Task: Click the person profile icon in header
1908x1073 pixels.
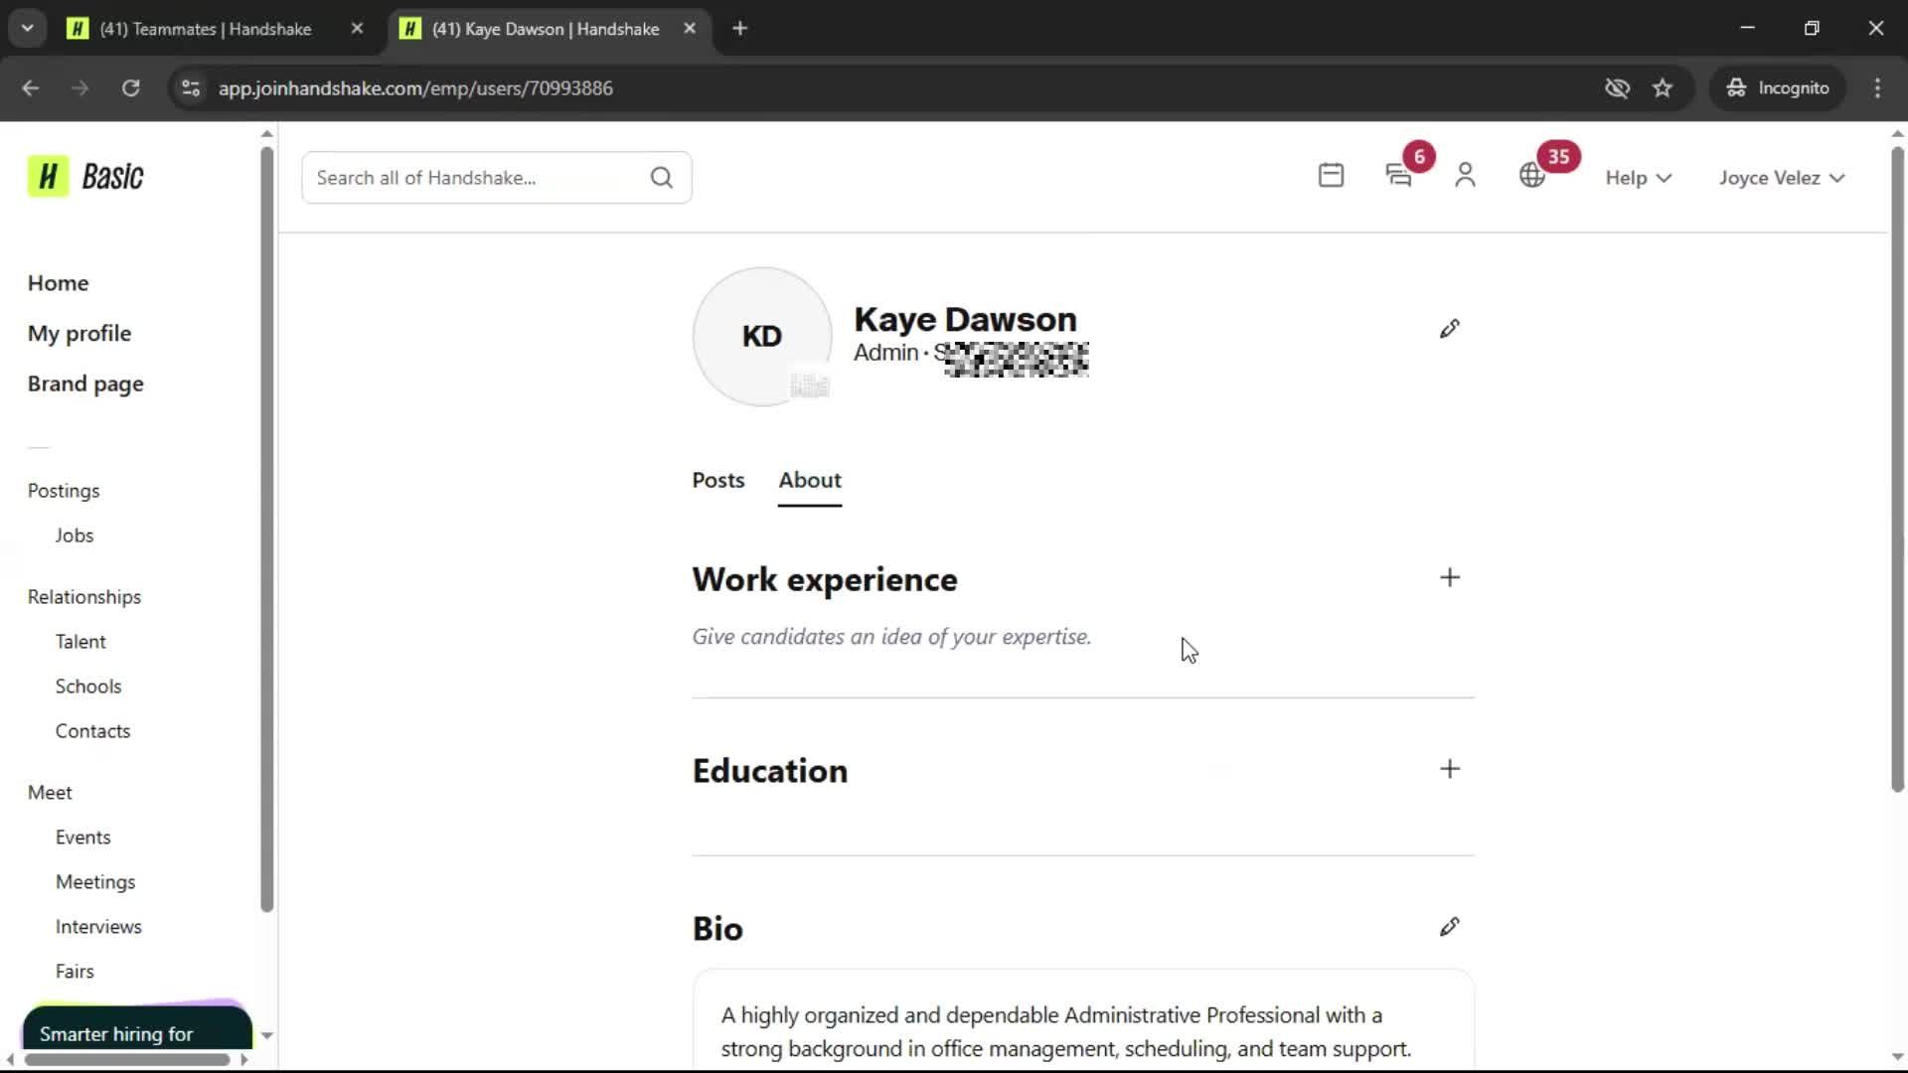Action: click(1465, 176)
